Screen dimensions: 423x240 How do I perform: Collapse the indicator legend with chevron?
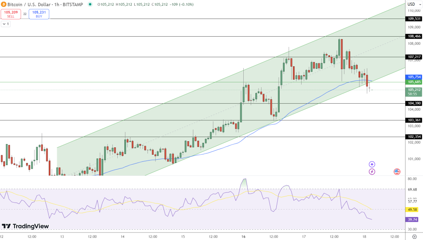tap(6, 24)
